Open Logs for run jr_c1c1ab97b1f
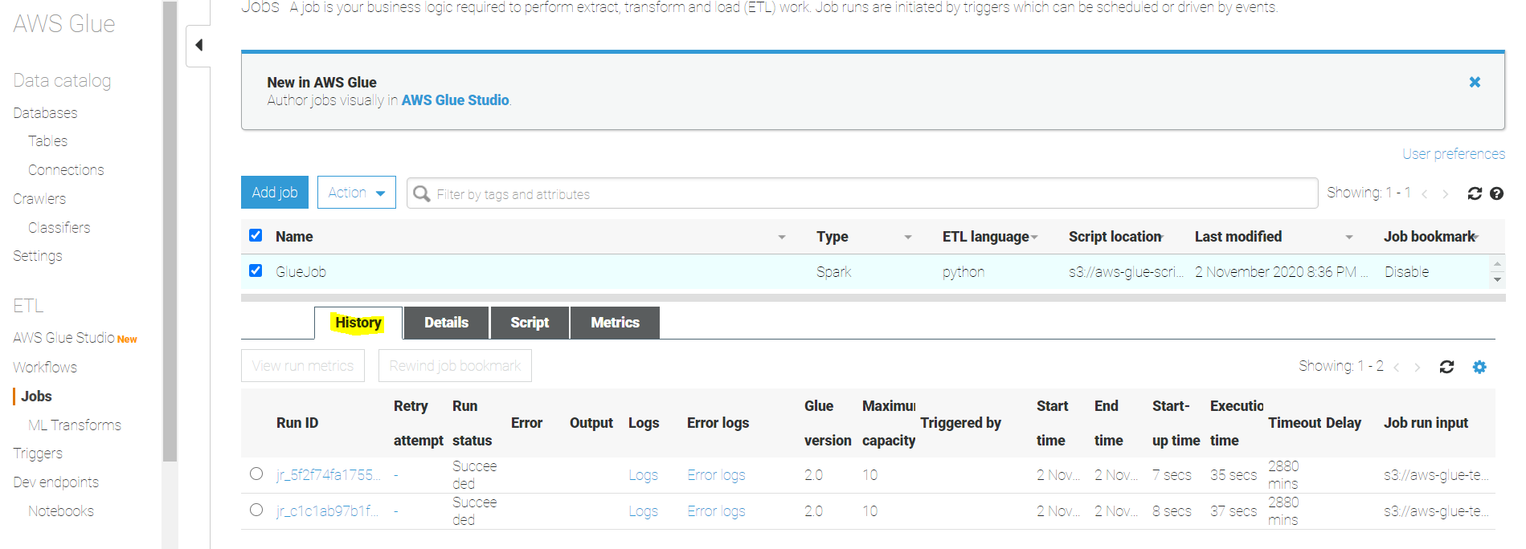 [643, 511]
